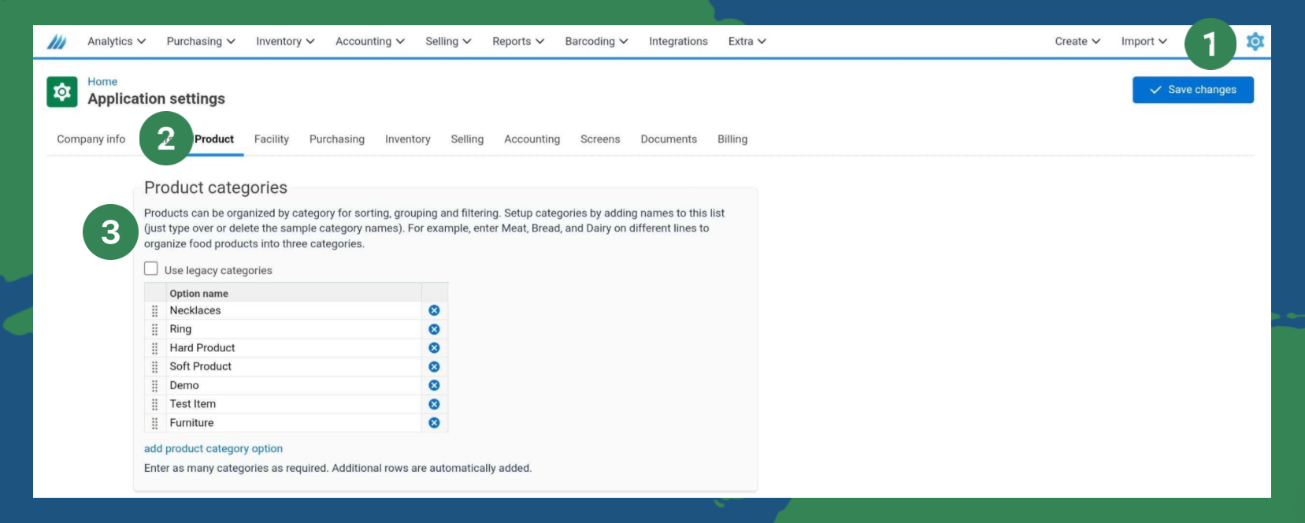Click the Soft Product name field
Screen dimensions: 1305x523
[294, 367]
